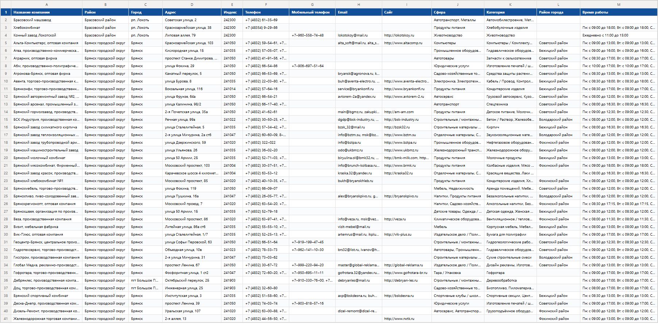This screenshot has width=658, height=329.
Task: Select the 'http://global-reklama.ru' site cell
Action: 407,265
